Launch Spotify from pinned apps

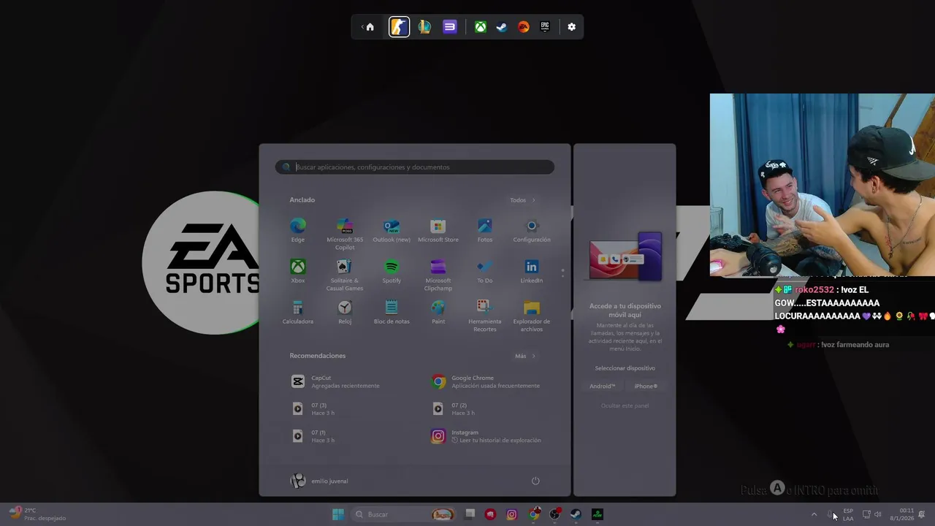tap(392, 271)
